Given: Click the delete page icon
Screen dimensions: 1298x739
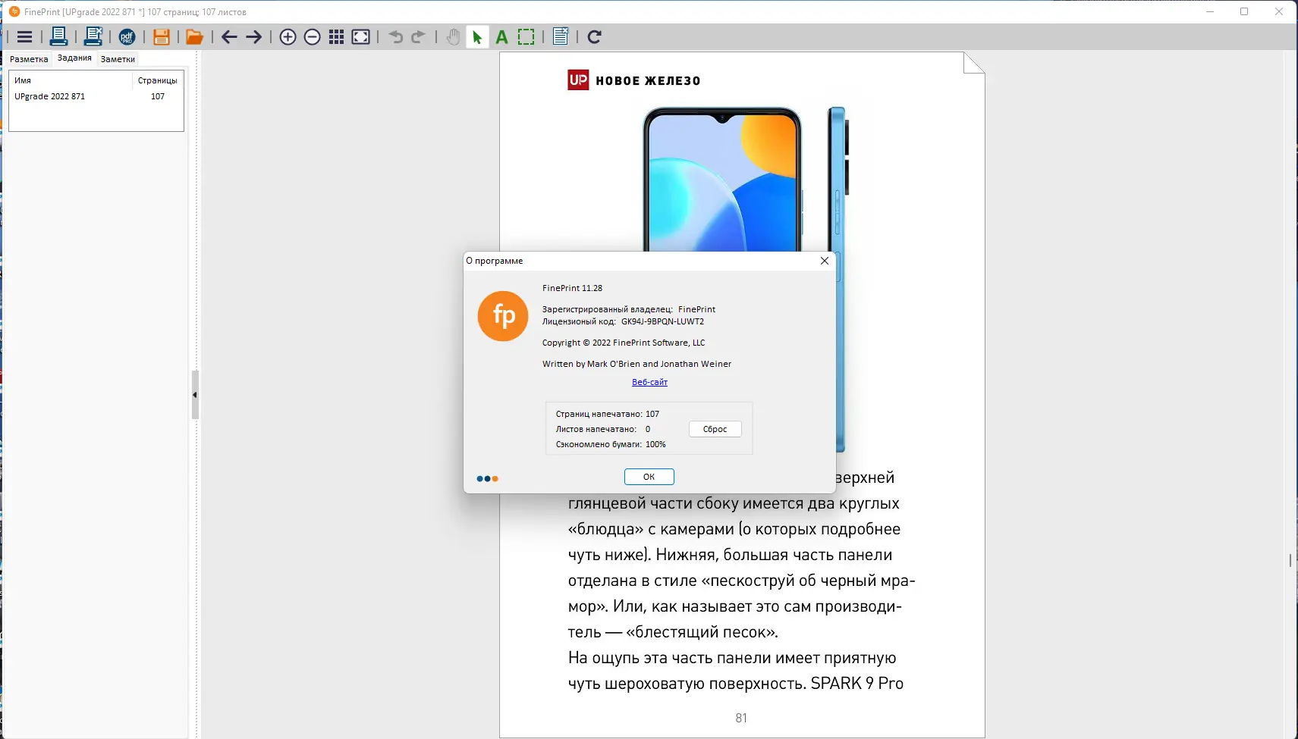Looking at the screenshot, I should (x=561, y=37).
